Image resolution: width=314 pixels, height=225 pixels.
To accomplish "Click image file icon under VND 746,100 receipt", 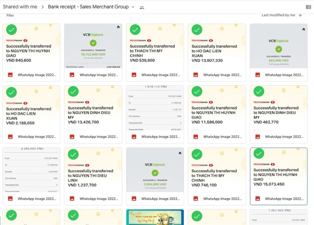I will (195, 199).
